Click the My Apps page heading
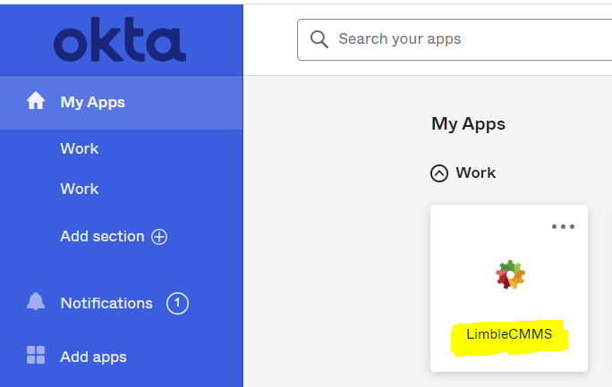 [x=468, y=124]
